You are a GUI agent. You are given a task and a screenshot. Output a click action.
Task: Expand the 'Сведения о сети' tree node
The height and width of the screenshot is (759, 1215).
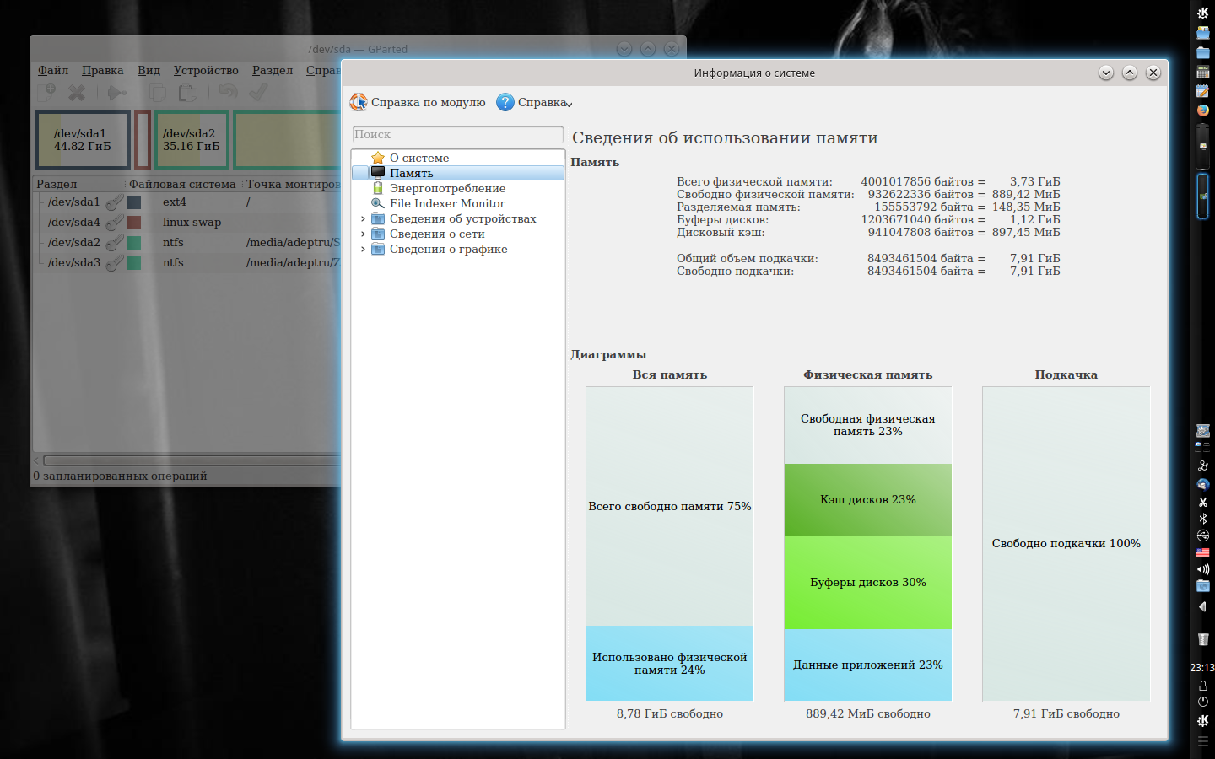363,234
